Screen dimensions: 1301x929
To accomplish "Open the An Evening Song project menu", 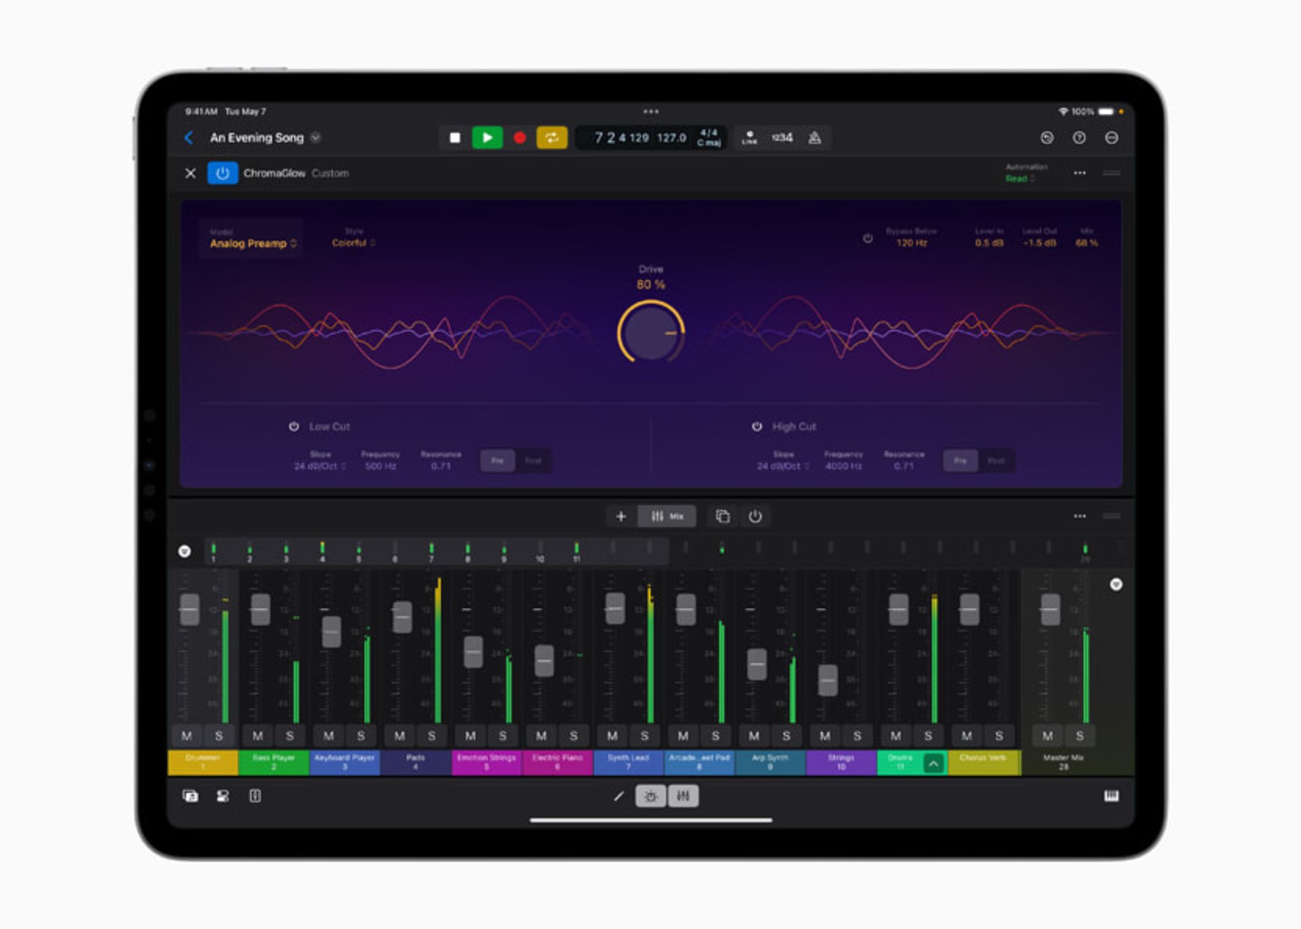I will coord(263,138).
